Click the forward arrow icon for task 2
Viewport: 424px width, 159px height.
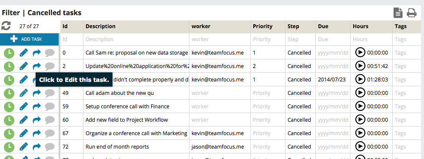coord(36,66)
